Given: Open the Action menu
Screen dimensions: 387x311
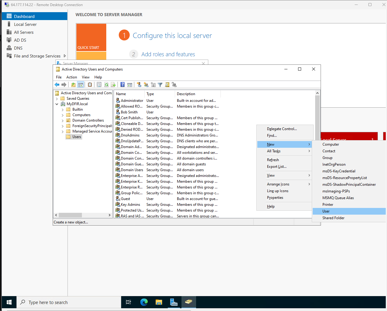Looking at the screenshot, I should [x=72, y=77].
